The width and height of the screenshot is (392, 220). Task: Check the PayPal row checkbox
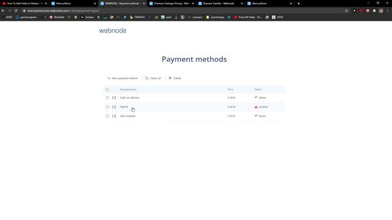pyautogui.click(x=107, y=107)
